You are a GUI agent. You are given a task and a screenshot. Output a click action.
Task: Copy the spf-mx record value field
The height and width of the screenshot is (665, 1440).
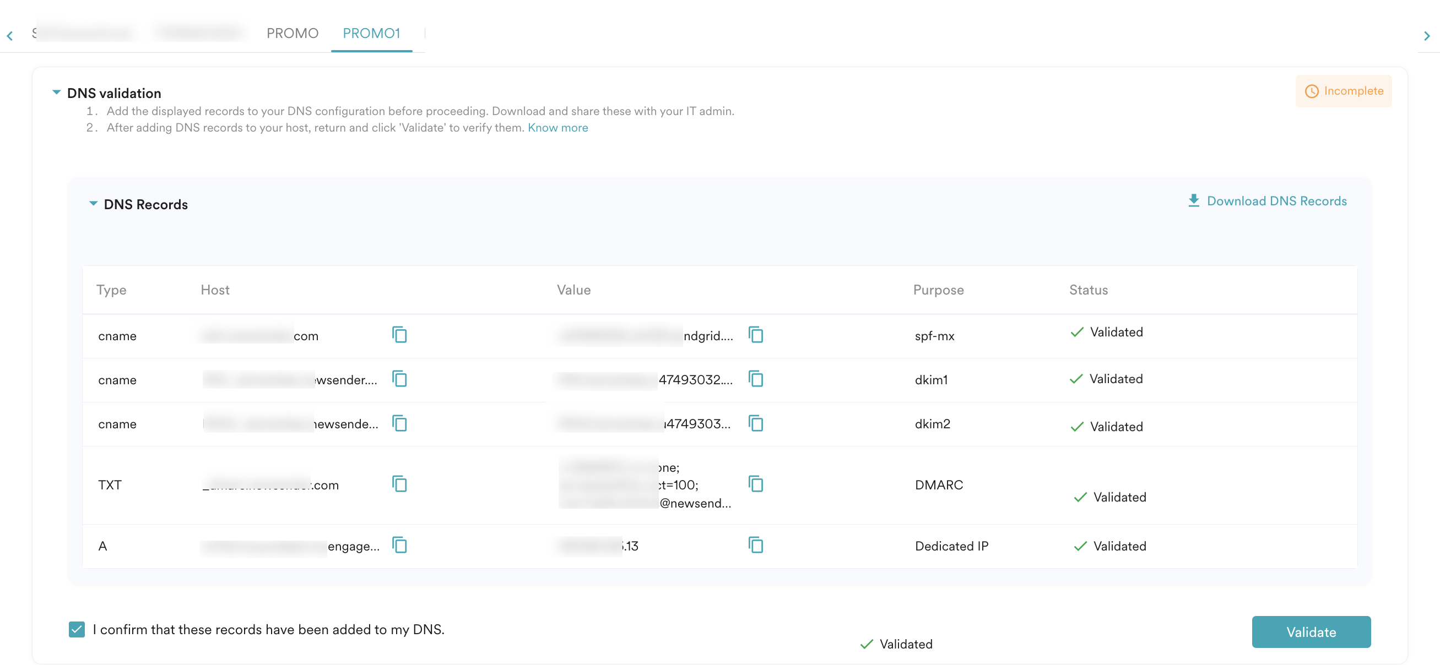(755, 335)
